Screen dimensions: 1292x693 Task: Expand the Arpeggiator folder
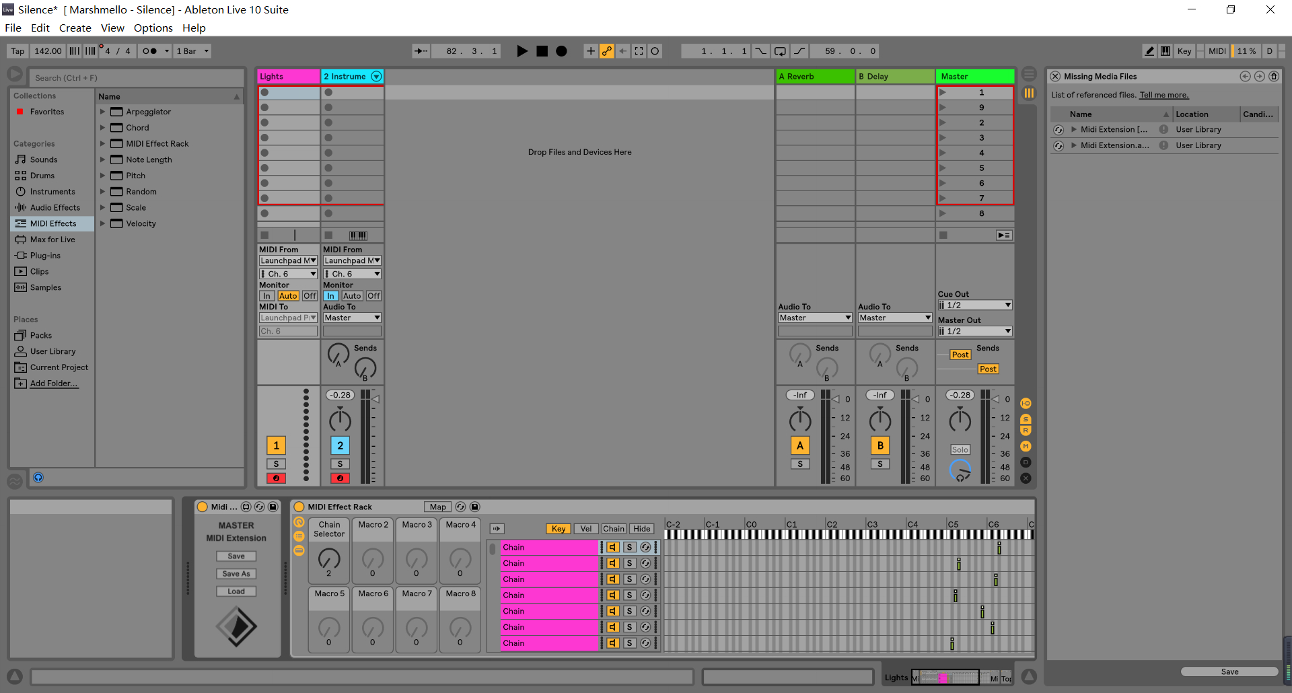click(x=103, y=112)
